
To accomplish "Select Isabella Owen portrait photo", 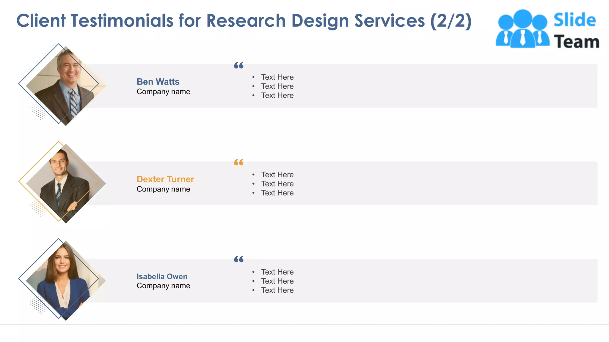I will click(66, 281).
